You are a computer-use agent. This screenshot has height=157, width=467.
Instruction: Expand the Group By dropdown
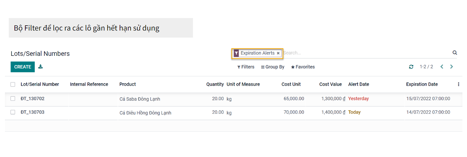(x=272, y=67)
